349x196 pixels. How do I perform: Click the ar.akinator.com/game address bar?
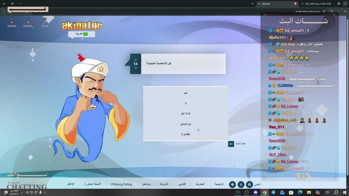[308, 11]
